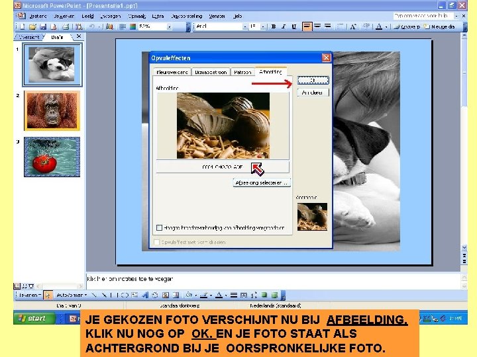Image resolution: width=477 pixels, height=357 pixels.
Task: Select the slide 2 orangutan thumbnail
Action: [x=52, y=111]
